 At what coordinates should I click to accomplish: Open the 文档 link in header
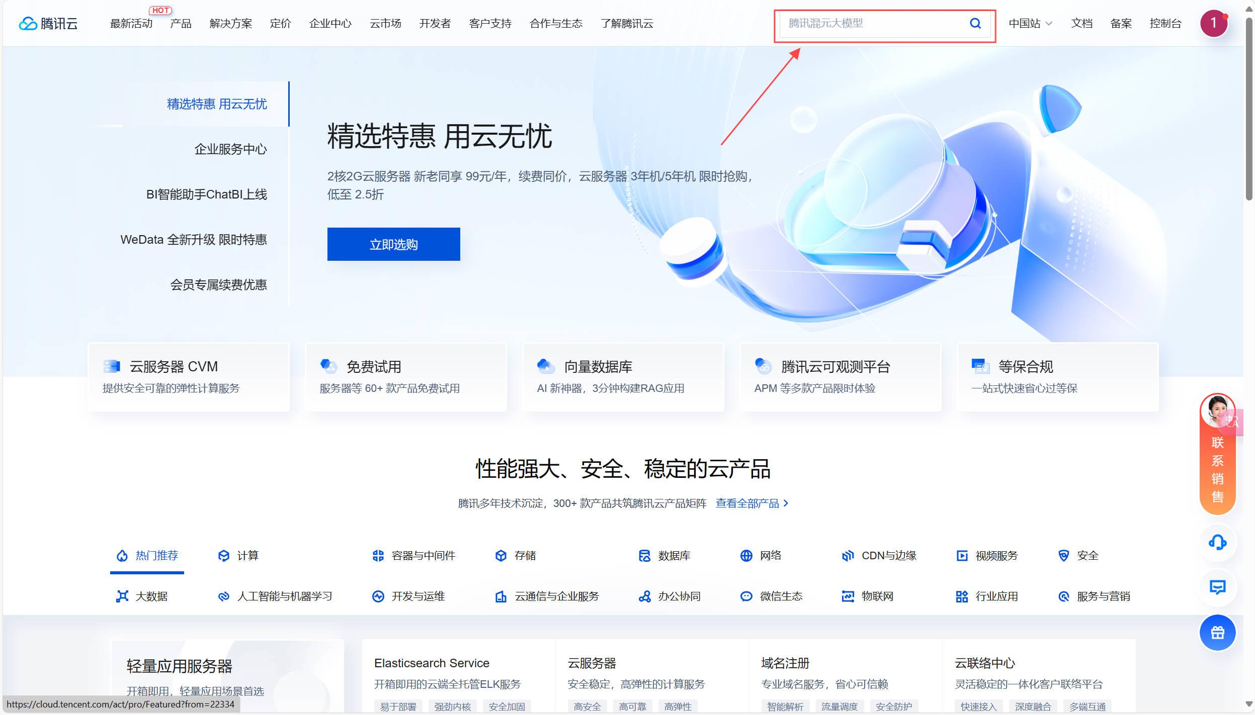[1081, 23]
